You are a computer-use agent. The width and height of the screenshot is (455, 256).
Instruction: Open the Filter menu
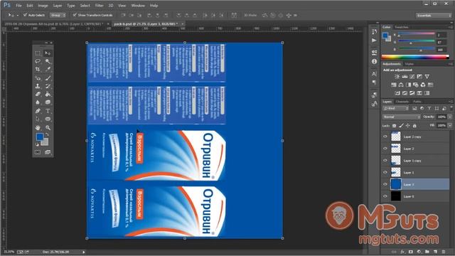(100, 6)
